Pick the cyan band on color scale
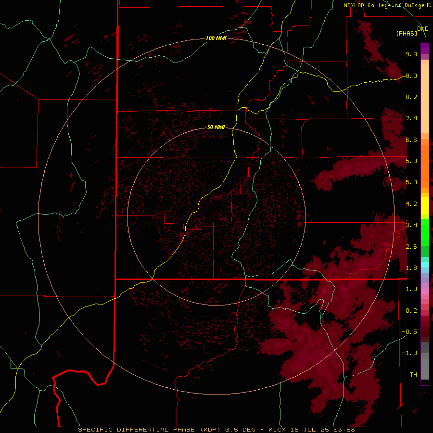The height and width of the screenshot is (433, 433). [x=425, y=265]
